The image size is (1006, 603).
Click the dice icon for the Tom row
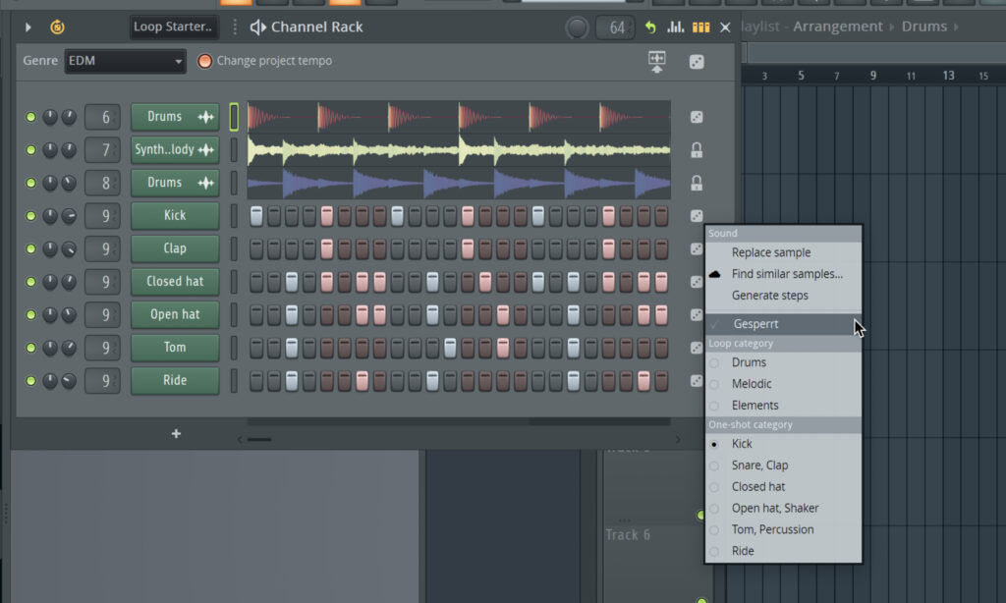click(x=697, y=348)
